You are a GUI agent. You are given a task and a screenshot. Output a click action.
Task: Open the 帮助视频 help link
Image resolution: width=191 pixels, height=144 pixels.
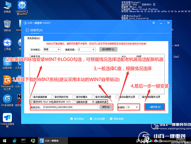click(x=117, y=119)
